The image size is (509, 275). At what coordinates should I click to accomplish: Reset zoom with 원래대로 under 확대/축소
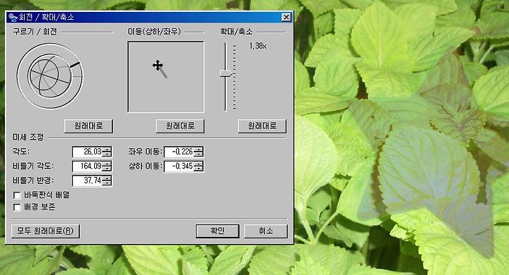(262, 126)
